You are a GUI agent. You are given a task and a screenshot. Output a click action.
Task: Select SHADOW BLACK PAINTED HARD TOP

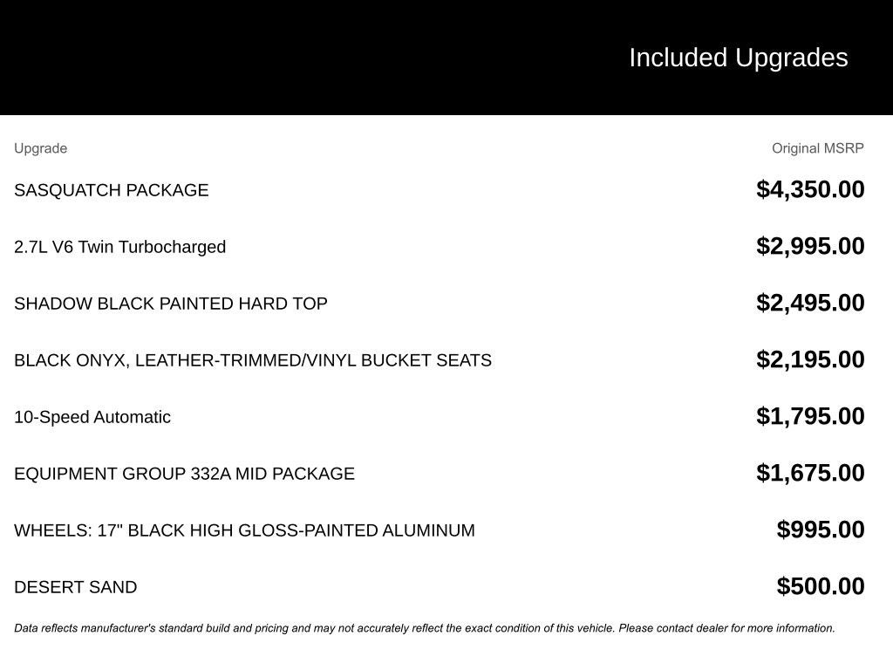171,304
